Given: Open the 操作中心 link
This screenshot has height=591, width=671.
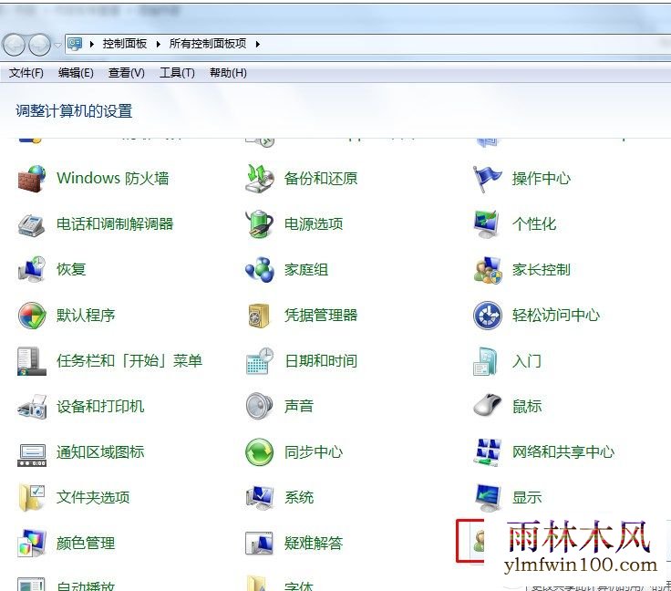Looking at the screenshot, I should 542,179.
